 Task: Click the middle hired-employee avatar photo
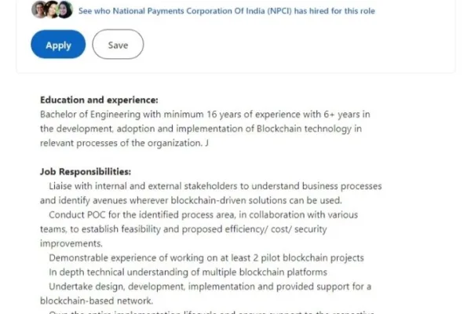click(x=52, y=10)
